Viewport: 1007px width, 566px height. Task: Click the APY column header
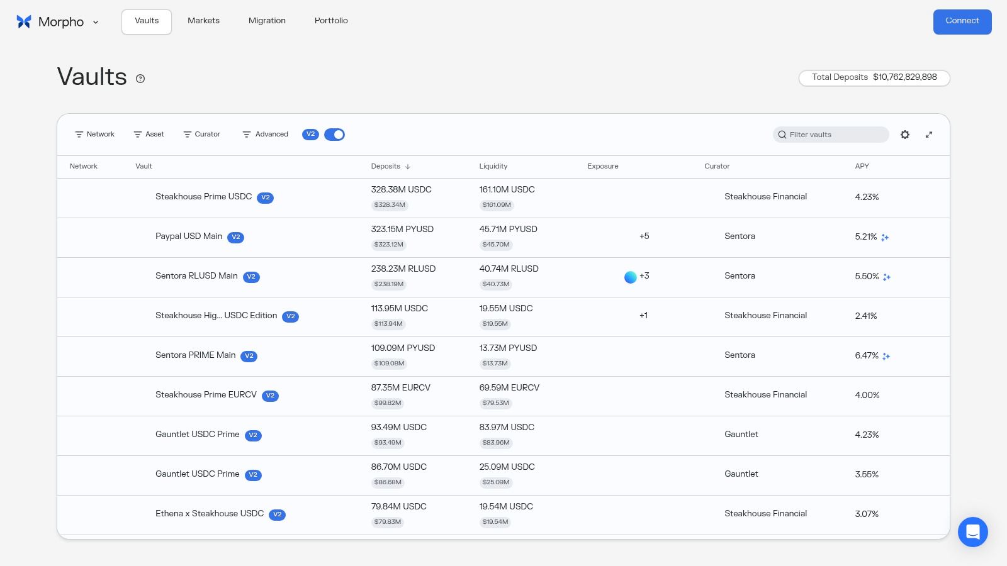point(862,167)
